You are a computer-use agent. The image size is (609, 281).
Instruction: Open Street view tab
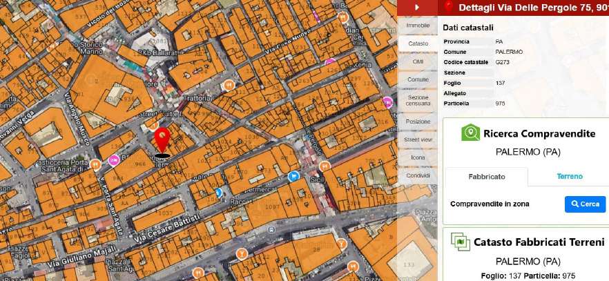click(418, 139)
